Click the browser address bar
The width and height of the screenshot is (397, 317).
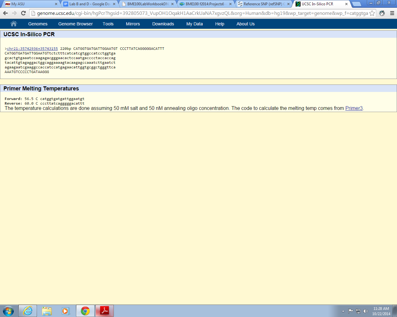pos(202,13)
